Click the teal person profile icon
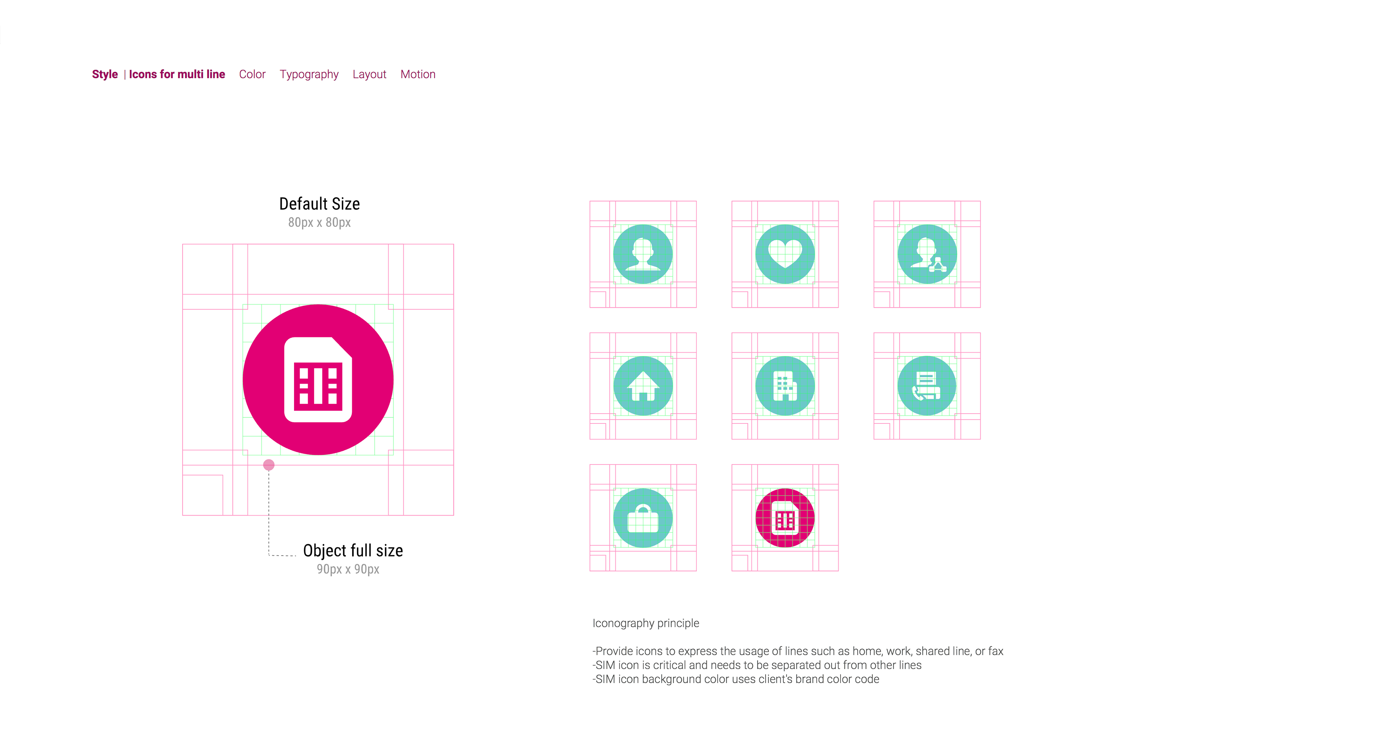The image size is (1387, 737). (643, 254)
